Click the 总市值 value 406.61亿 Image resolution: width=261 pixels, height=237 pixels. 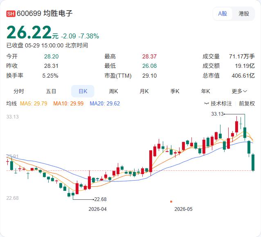(243, 76)
